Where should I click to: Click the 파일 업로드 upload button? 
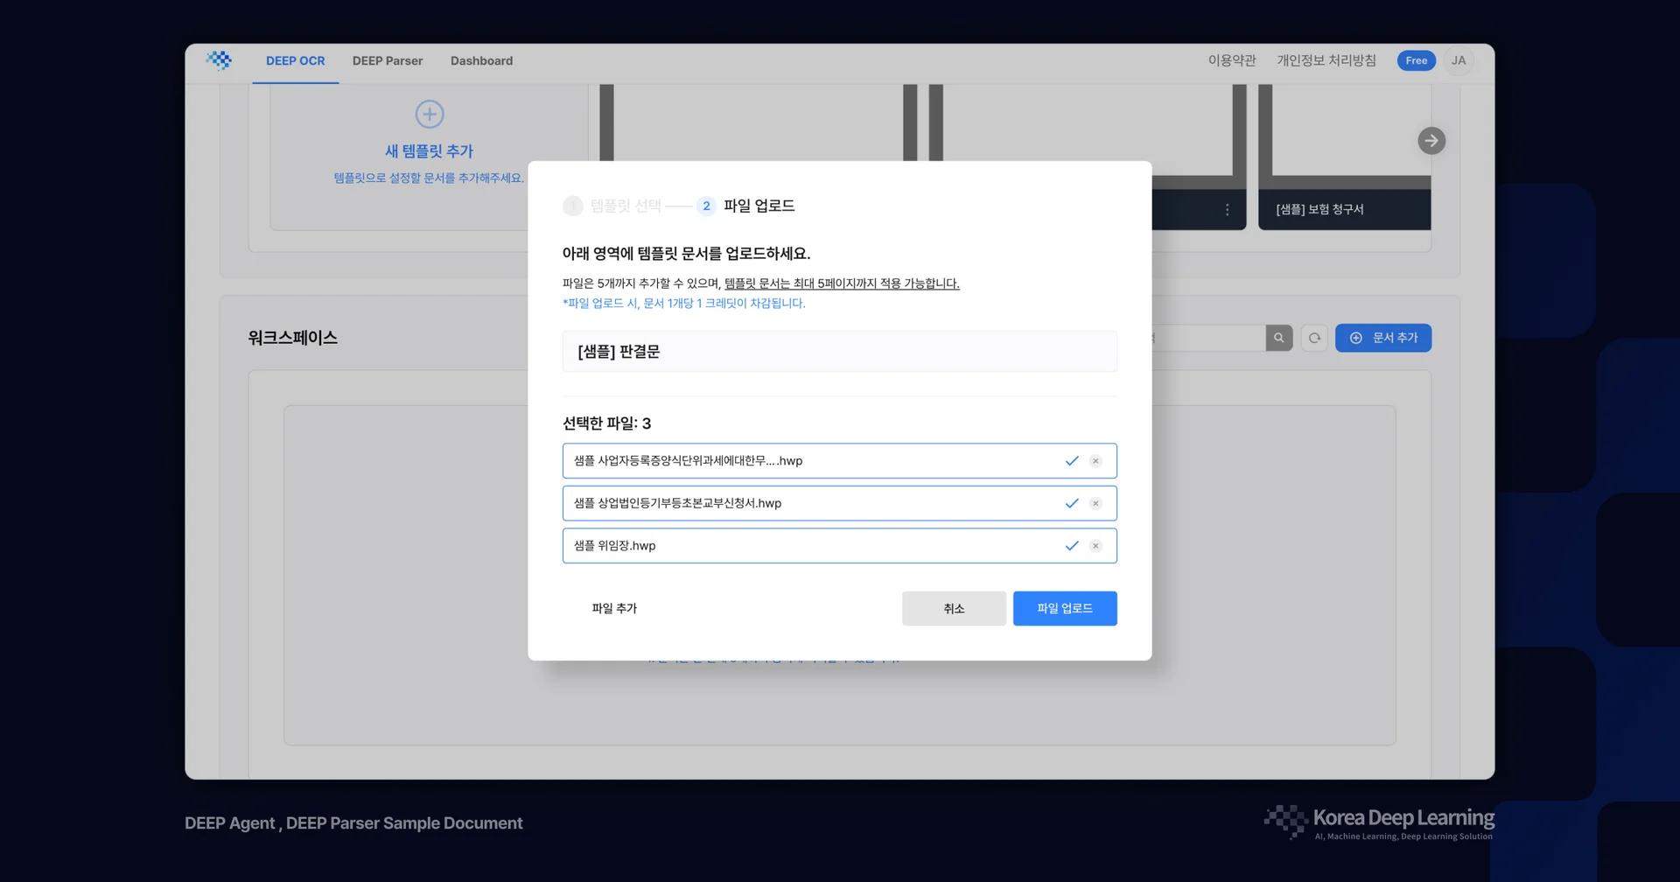[x=1065, y=608]
